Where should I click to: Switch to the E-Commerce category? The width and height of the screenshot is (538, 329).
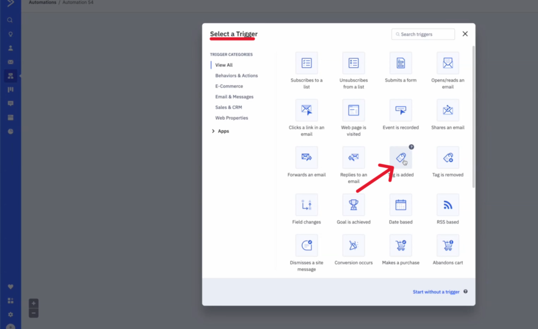tap(229, 86)
